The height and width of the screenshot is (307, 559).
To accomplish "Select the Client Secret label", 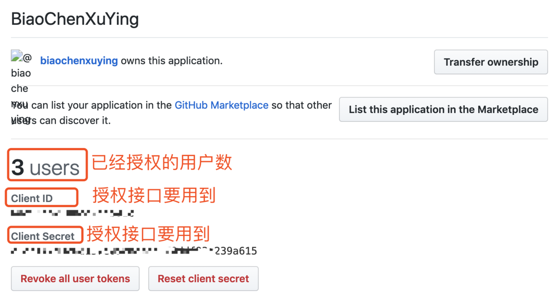I will (x=43, y=236).
